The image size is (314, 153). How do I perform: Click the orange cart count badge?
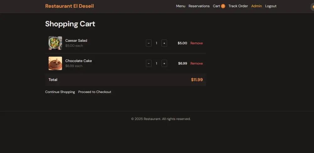coord(223,6)
